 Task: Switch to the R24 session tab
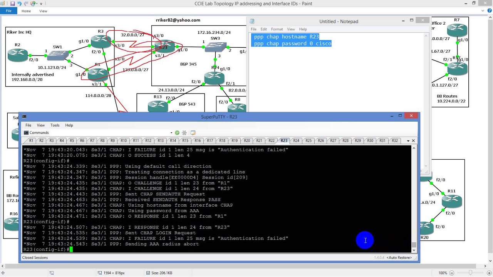click(296, 141)
